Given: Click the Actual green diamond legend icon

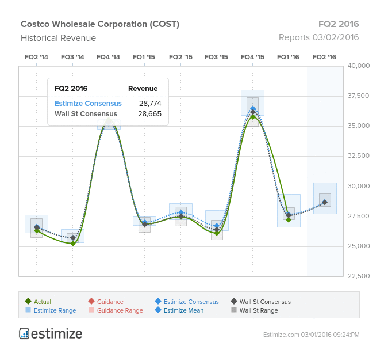Looking at the screenshot, I should click(28, 302).
